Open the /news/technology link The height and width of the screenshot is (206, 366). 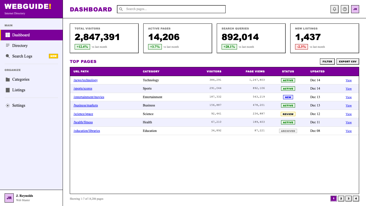pos(85,80)
